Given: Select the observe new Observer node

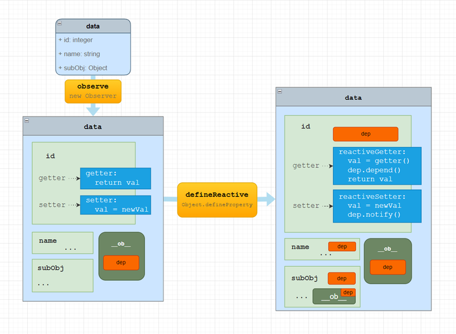Looking at the screenshot, I should (x=93, y=91).
